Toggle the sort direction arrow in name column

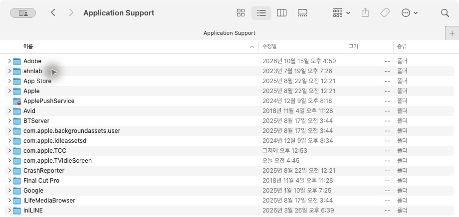coord(252,47)
